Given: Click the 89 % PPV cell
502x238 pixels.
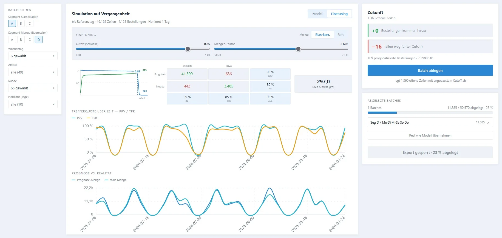Looking at the screenshot, I should coord(270,86).
